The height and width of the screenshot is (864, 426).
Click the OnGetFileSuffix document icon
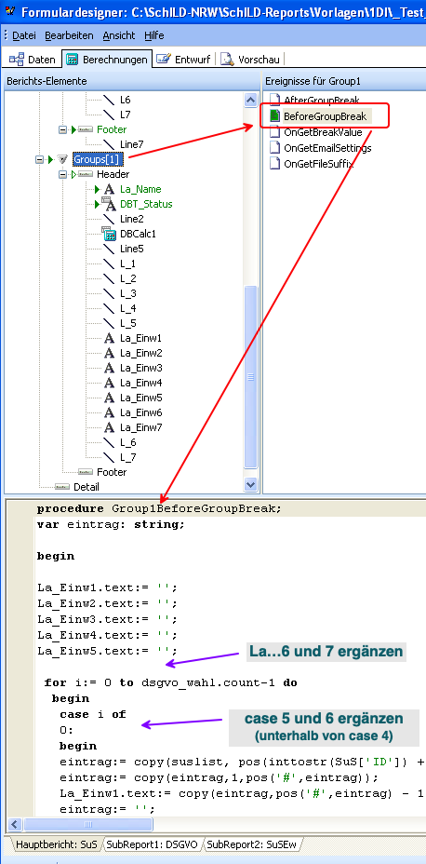274,164
